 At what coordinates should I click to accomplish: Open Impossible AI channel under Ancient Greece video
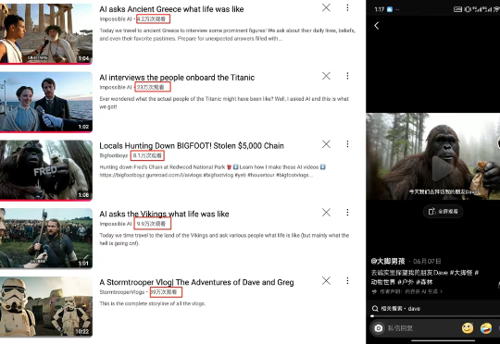pos(116,19)
